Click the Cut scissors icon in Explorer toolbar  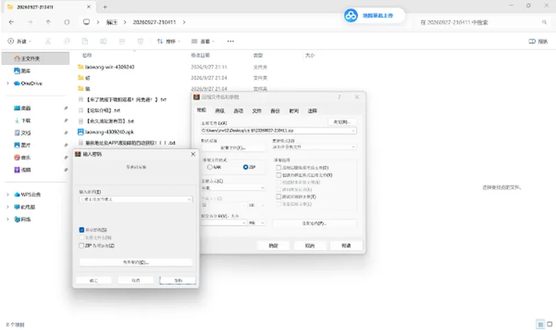48,41
